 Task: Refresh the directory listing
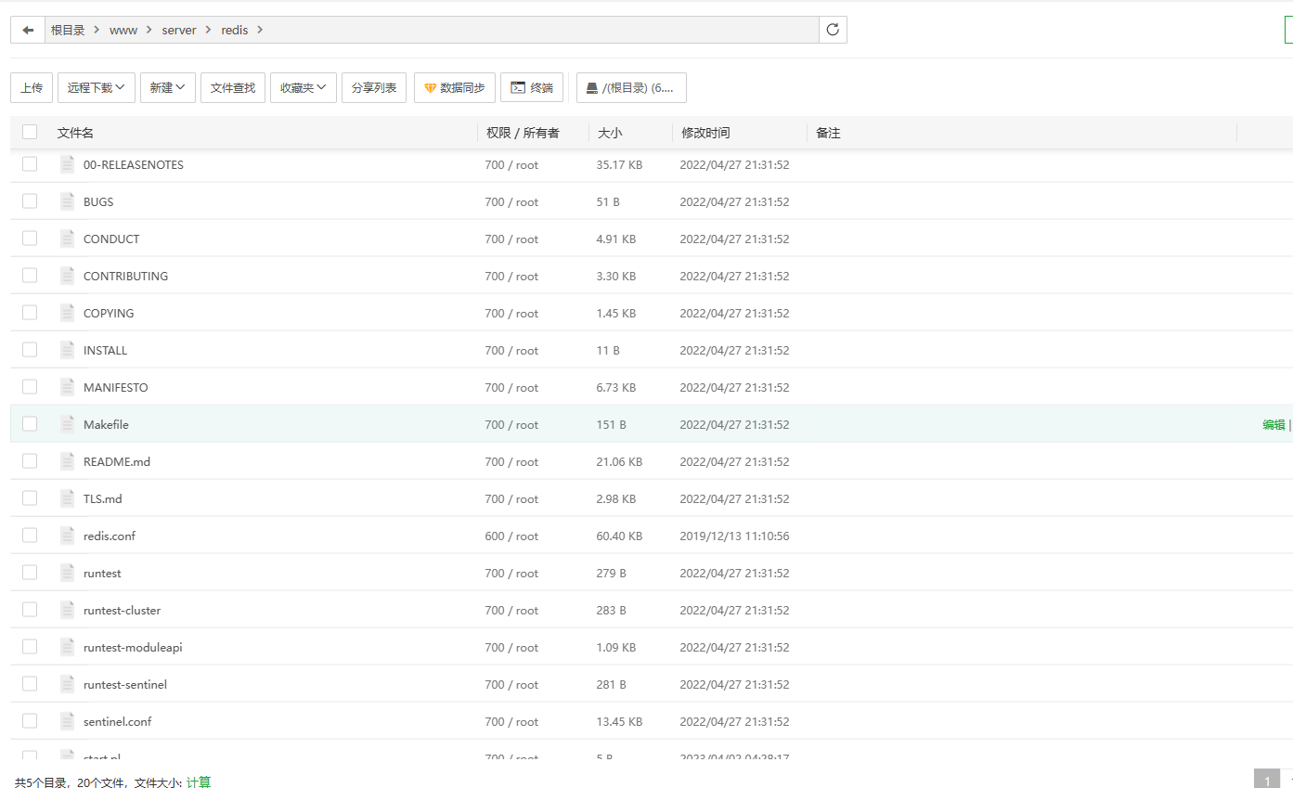833,30
